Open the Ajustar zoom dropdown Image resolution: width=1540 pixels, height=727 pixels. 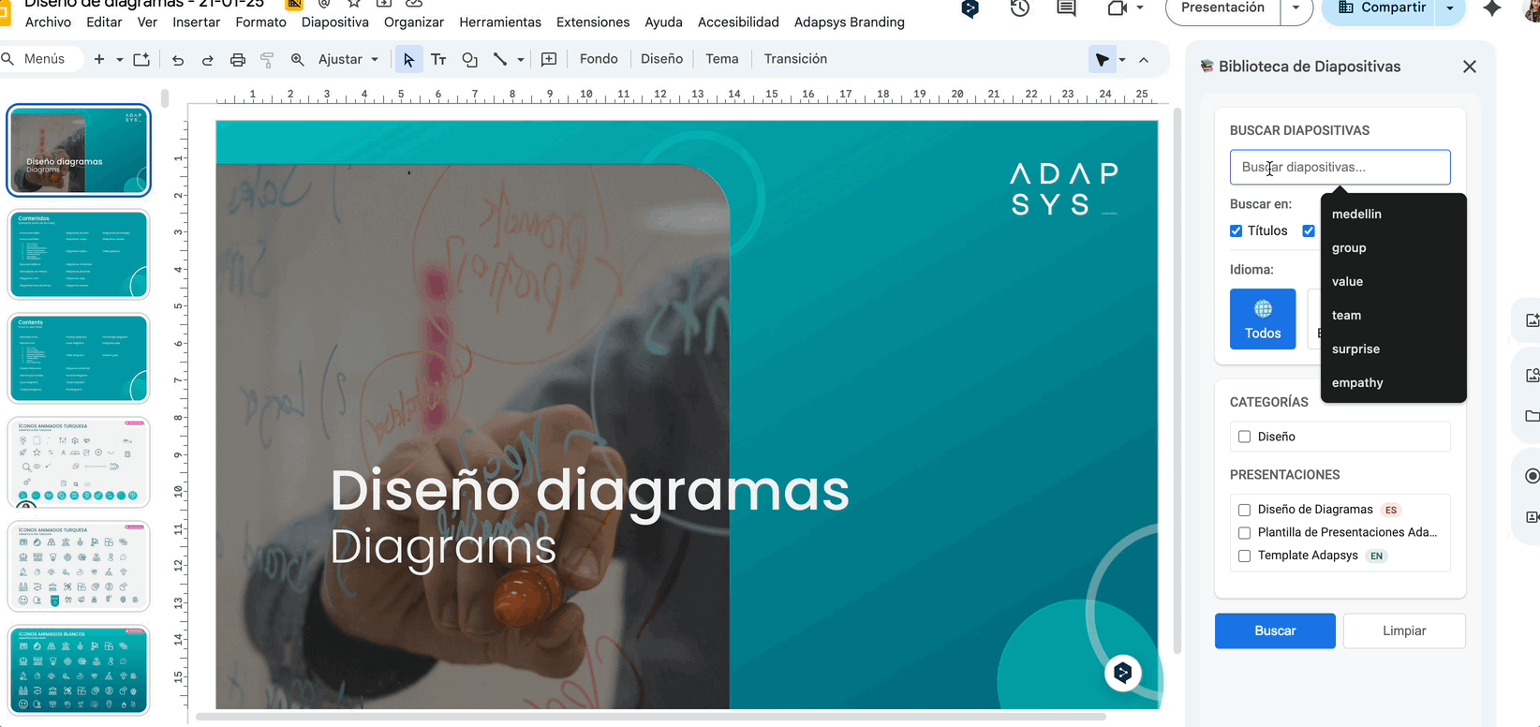coord(348,59)
